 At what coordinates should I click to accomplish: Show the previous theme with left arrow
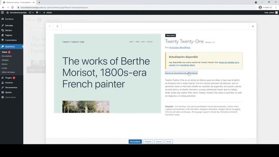pyautogui.click(x=50, y=26)
